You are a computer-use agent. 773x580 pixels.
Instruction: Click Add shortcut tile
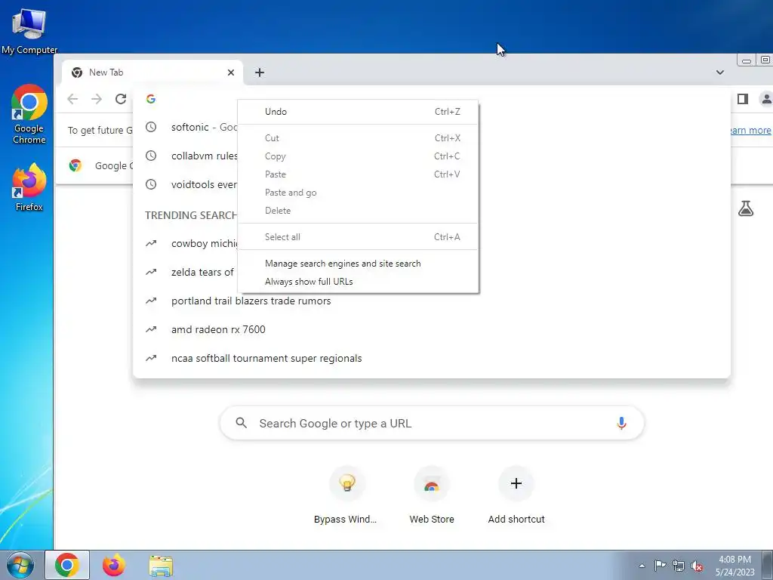click(516, 495)
